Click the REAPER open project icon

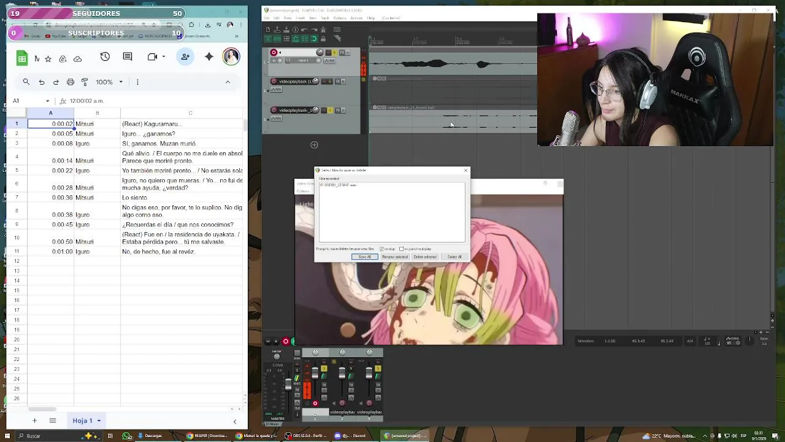click(277, 29)
